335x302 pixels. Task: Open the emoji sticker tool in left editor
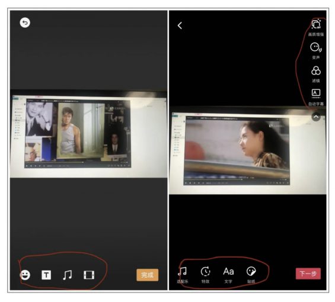point(25,275)
